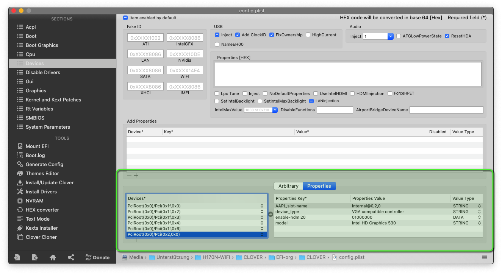The height and width of the screenshot is (274, 502).
Task: Open the Install Drivers tool
Action: [x=37, y=191]
